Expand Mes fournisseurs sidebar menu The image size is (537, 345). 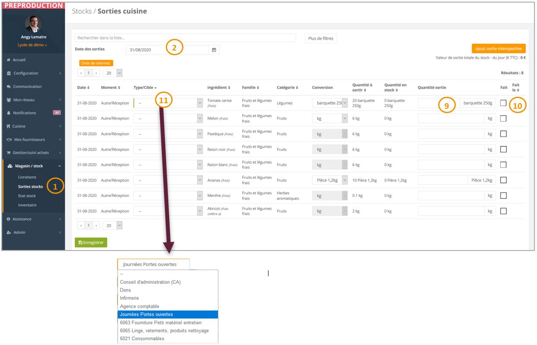click(x=33, y=139)
